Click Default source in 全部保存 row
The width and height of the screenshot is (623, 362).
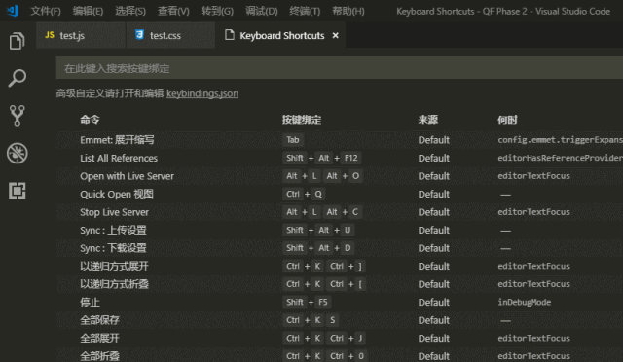(434, 320)
